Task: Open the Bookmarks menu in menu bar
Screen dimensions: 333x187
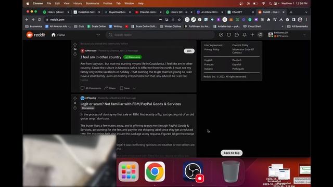Action: tap(93, 4)
